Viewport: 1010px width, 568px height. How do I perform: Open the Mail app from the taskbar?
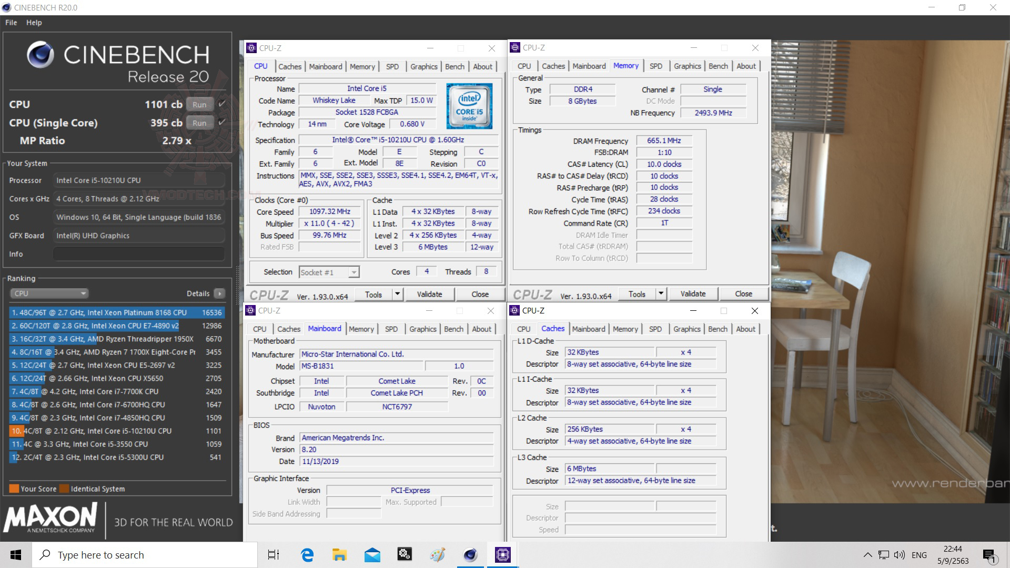pos(372,554)
